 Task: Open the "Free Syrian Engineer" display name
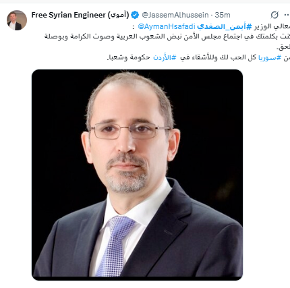coord(68,15)
